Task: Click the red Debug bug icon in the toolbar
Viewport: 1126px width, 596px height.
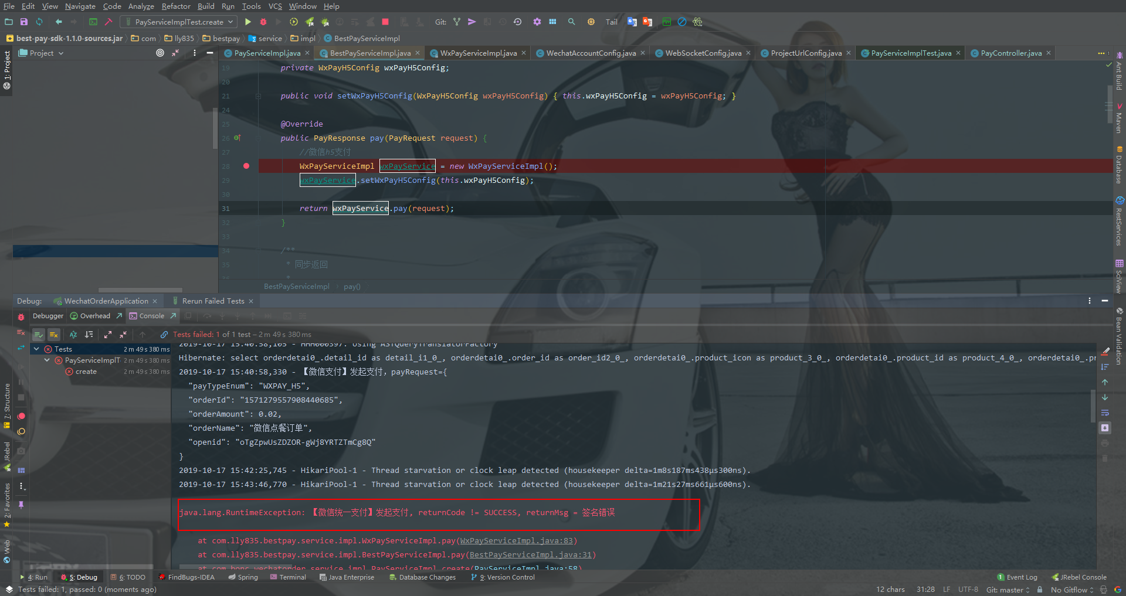Action: click(263, 22)
